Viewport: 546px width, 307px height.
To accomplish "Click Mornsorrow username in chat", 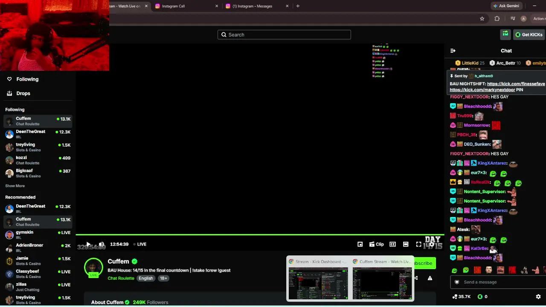I will coord(476,125).
